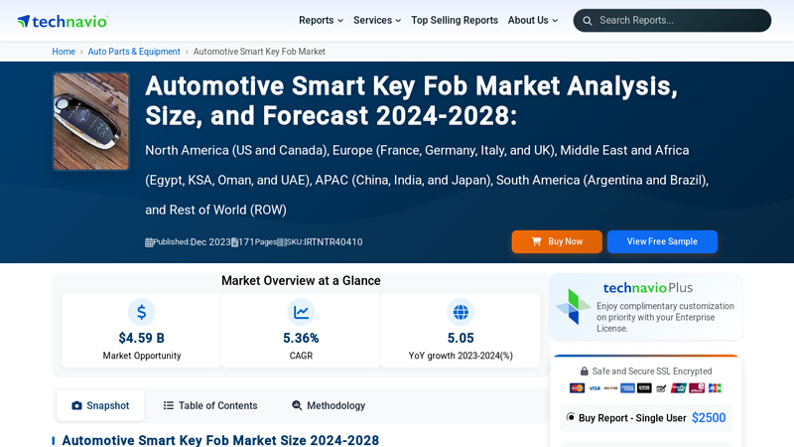794x447 pixels.
Task: Click the padlock SSL icon
Action: (584, 372)
